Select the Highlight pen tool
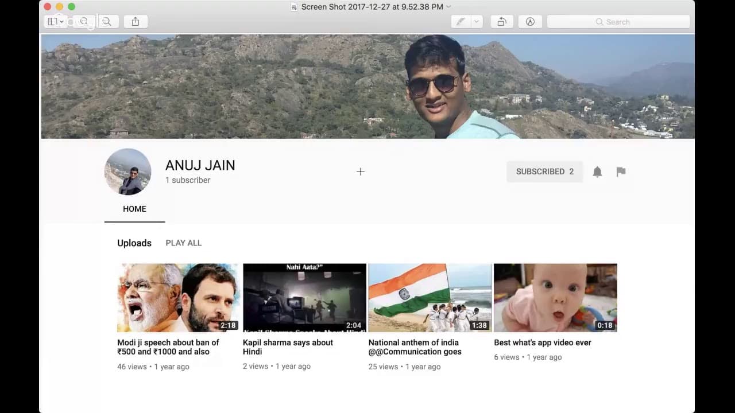 [x=460, y=22]
